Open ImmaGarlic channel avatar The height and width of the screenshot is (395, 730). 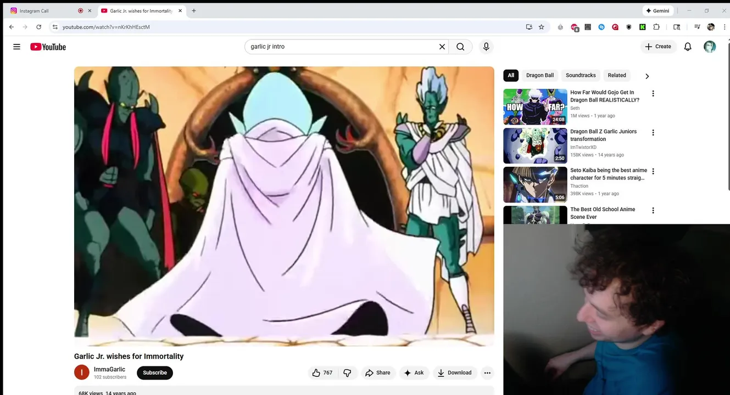tap(81, 373)
